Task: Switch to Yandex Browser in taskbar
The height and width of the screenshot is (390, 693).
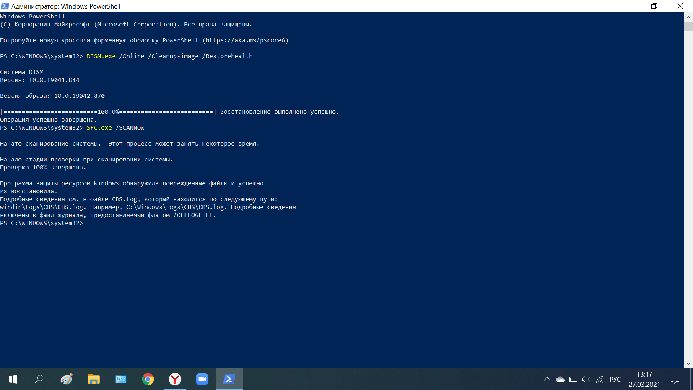Action: tap(175, 379)
